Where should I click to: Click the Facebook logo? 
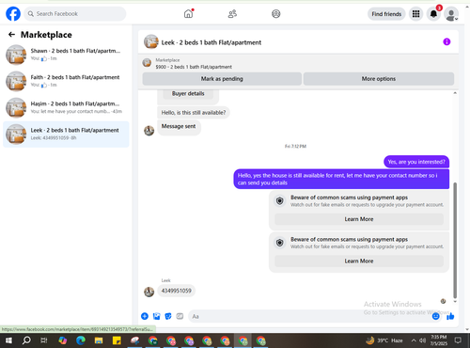(x=13, y=14)
